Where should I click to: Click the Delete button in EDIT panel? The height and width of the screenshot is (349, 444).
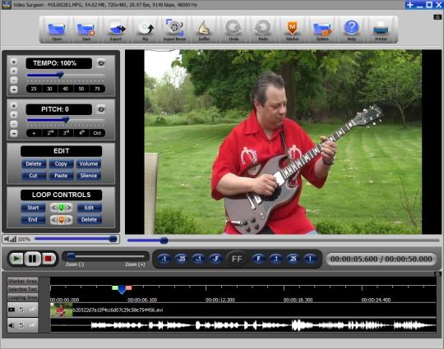34,163
